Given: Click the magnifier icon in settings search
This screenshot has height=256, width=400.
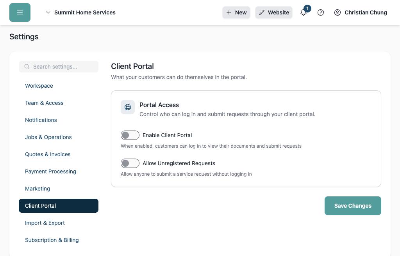Looking at the screenshot, I should click(x=27, y=67).
